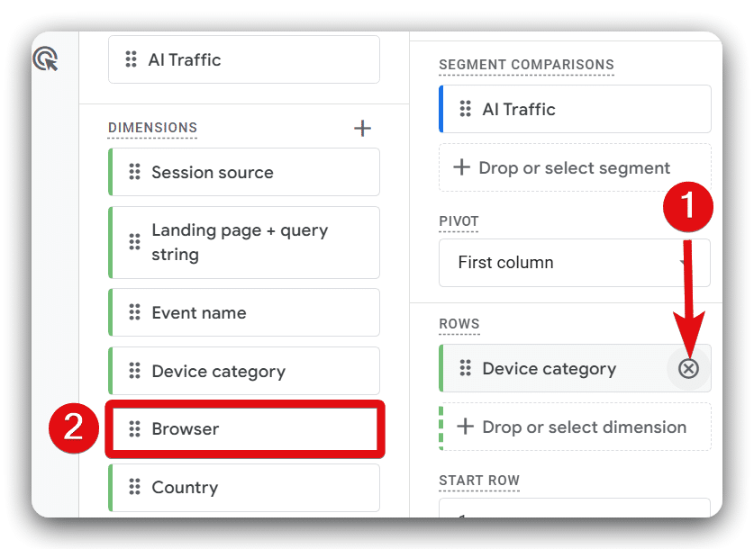The width and height of the screenshot is (754, 549).
Task: Click the Segment Comparisons heading
Action: pyautogui.click(x=526, y=65)
